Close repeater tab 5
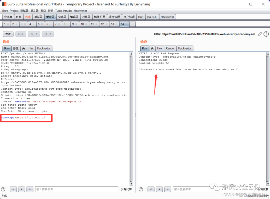The image size is (270, 199). (42, 24)
